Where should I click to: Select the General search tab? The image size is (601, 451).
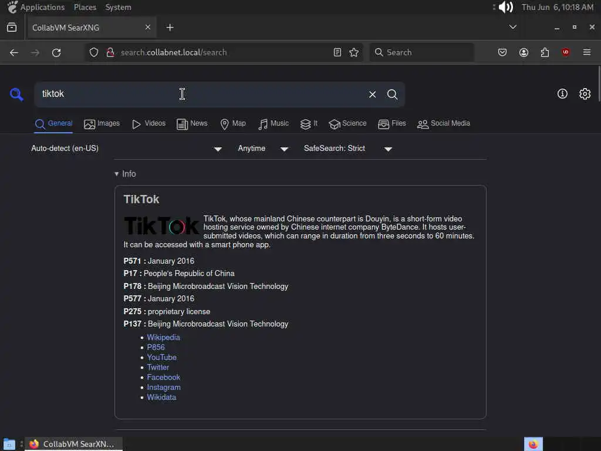[x=53, y=123]
